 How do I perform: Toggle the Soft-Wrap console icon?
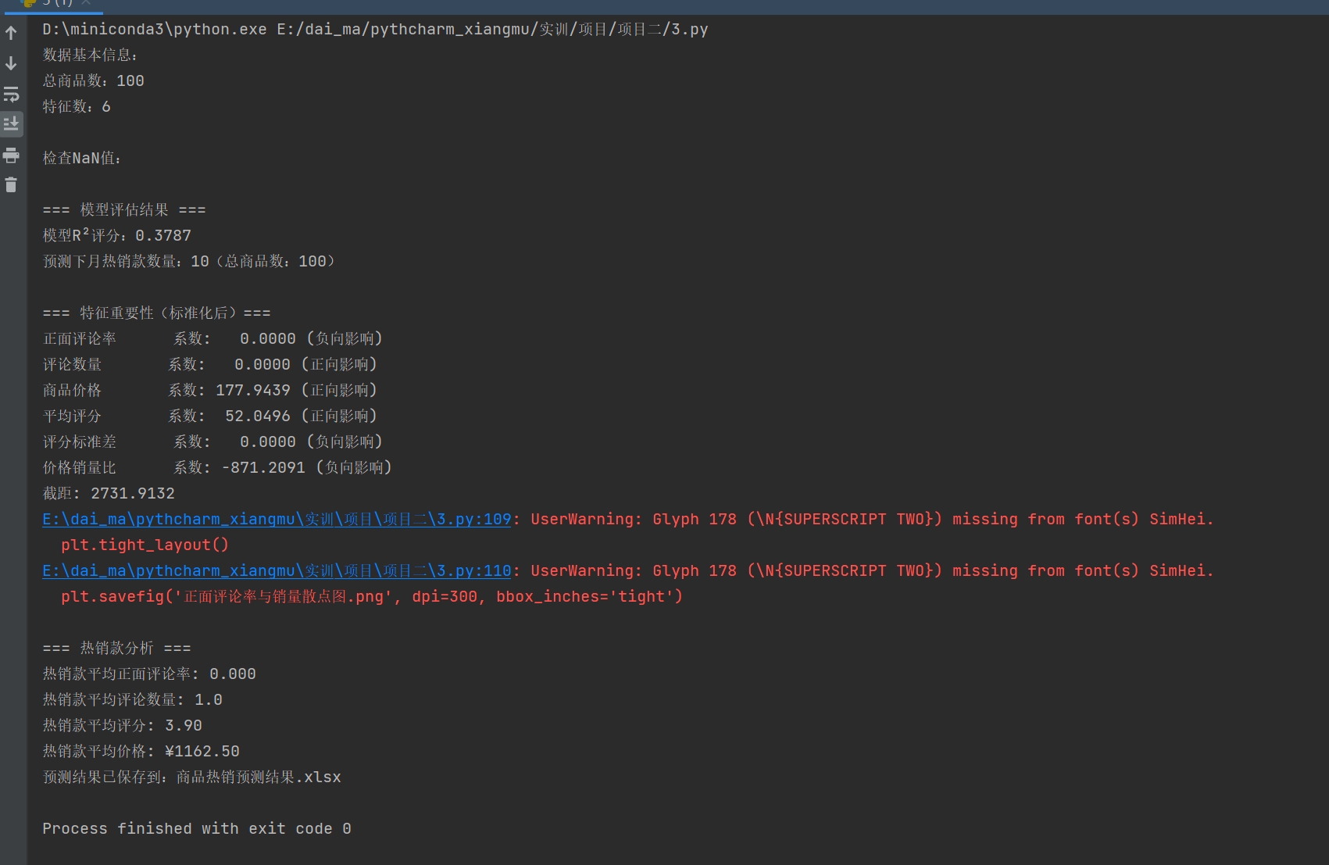click(11, 95)
